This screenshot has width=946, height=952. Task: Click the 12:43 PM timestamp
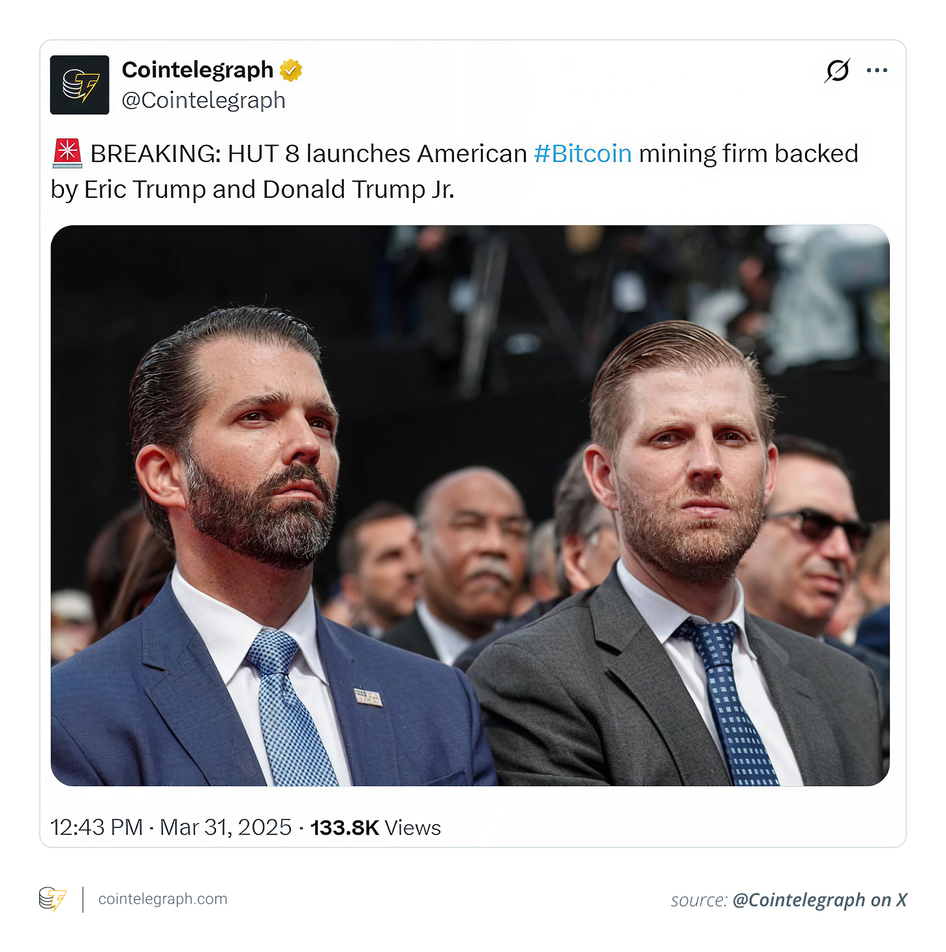97,827
